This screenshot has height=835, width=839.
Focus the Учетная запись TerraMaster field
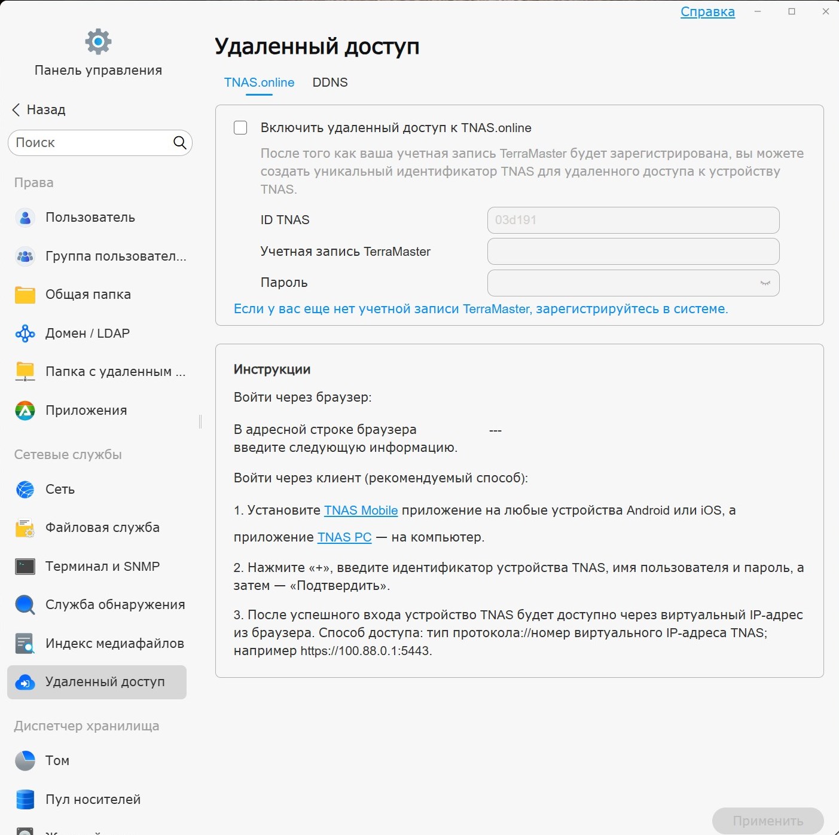[633, 252]
